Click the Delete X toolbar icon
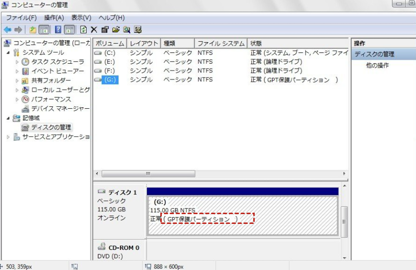This screenshot has height=270, width=416. coord(94,29)
